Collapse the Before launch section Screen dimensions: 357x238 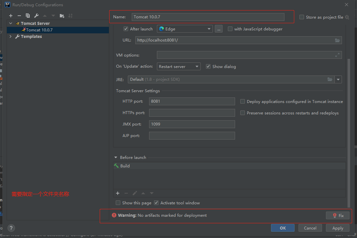(x=116, y=157)
